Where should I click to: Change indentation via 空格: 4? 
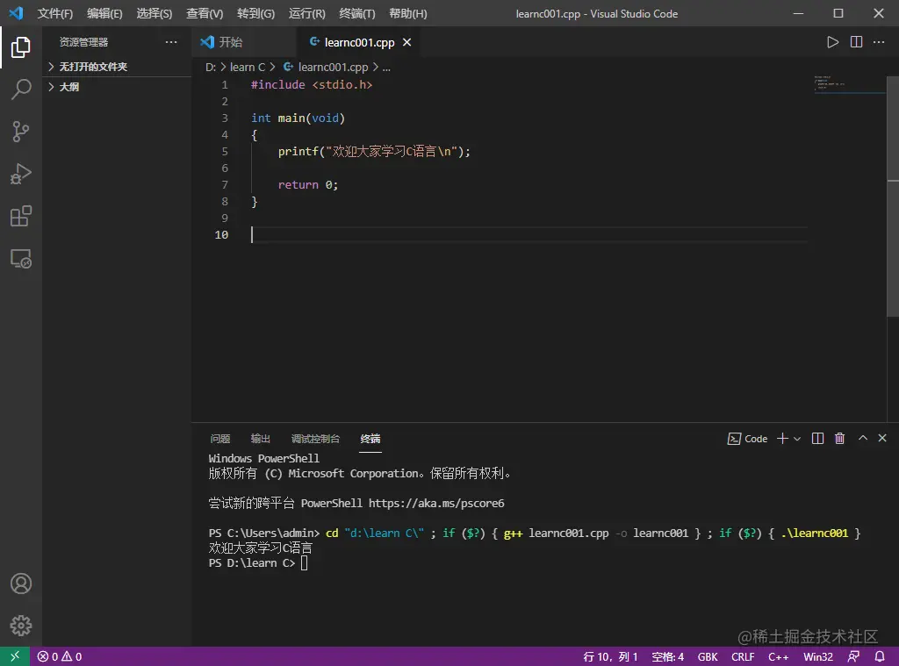click(x=667, y=657)
